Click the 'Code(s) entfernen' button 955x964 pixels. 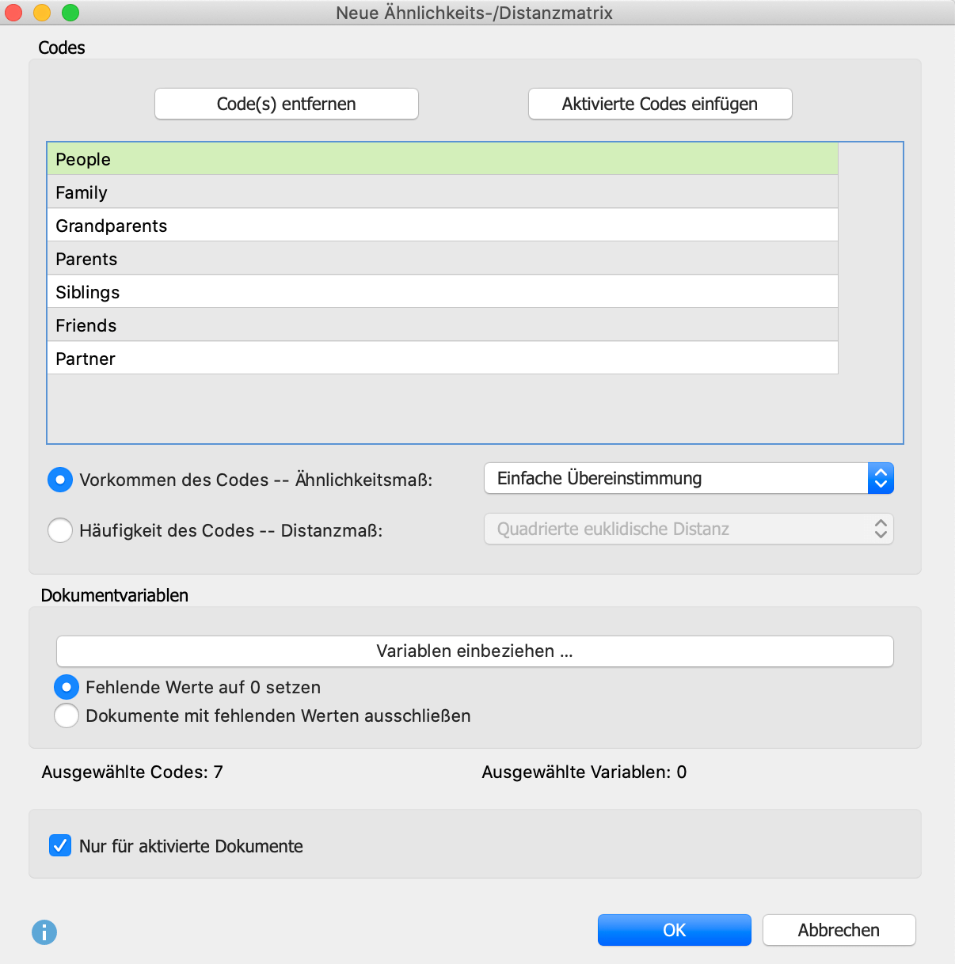(286, 104)
